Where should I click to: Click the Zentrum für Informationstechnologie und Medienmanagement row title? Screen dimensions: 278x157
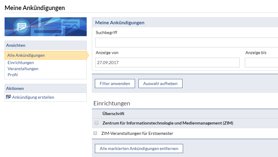(168, 123)
